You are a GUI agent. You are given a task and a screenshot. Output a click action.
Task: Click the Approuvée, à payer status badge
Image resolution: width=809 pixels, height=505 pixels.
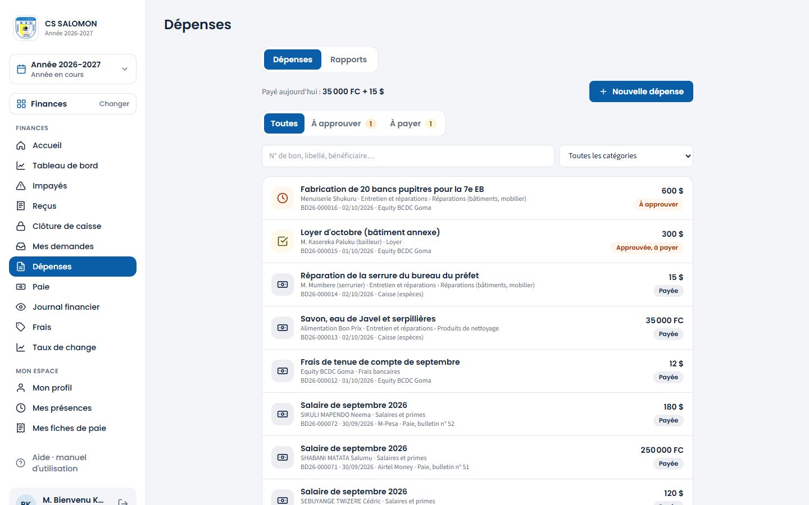coord(647,247)
